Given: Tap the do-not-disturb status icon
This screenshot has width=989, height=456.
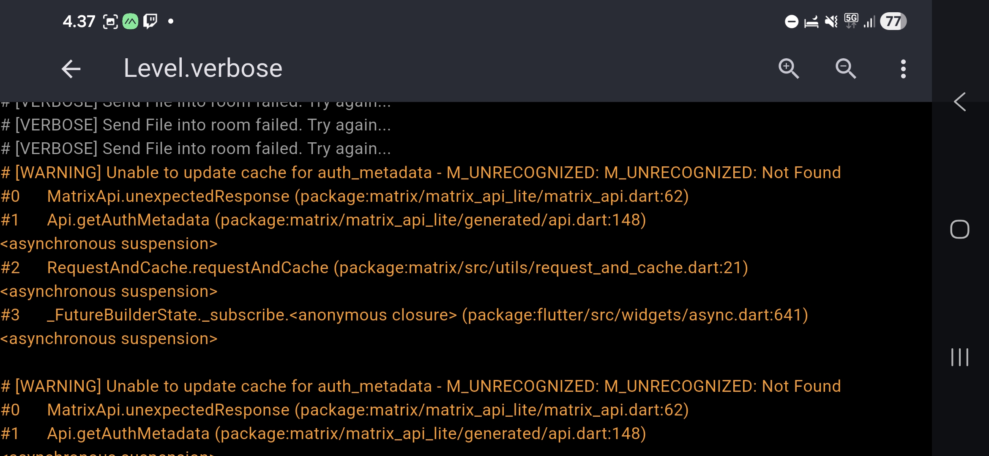Looking at the screenshot, I should [x=791, y=21].
